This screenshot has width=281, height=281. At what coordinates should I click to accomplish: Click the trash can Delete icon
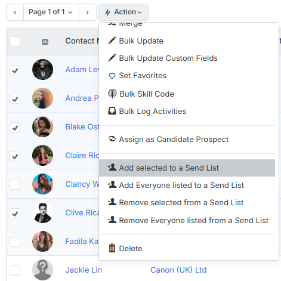(112, 248)
